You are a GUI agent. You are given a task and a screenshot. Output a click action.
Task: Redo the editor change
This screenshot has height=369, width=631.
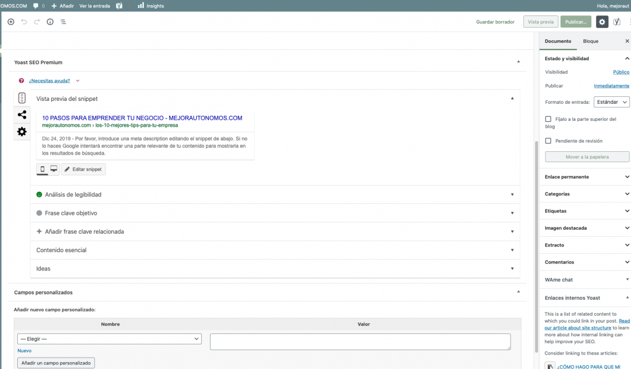pos(37,22)
